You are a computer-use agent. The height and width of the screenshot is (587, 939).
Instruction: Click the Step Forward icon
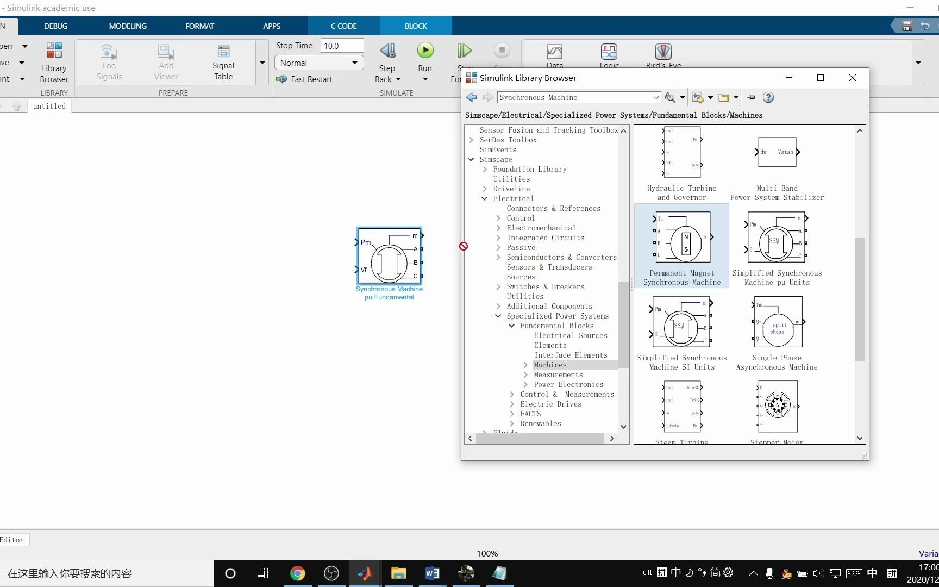click(x=464, y=51)
